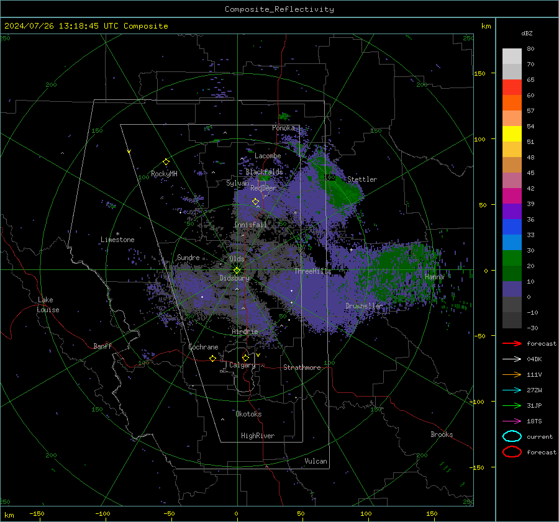Click the Lake Louise label
Screen dimensions: 559x522
[48, 305]
